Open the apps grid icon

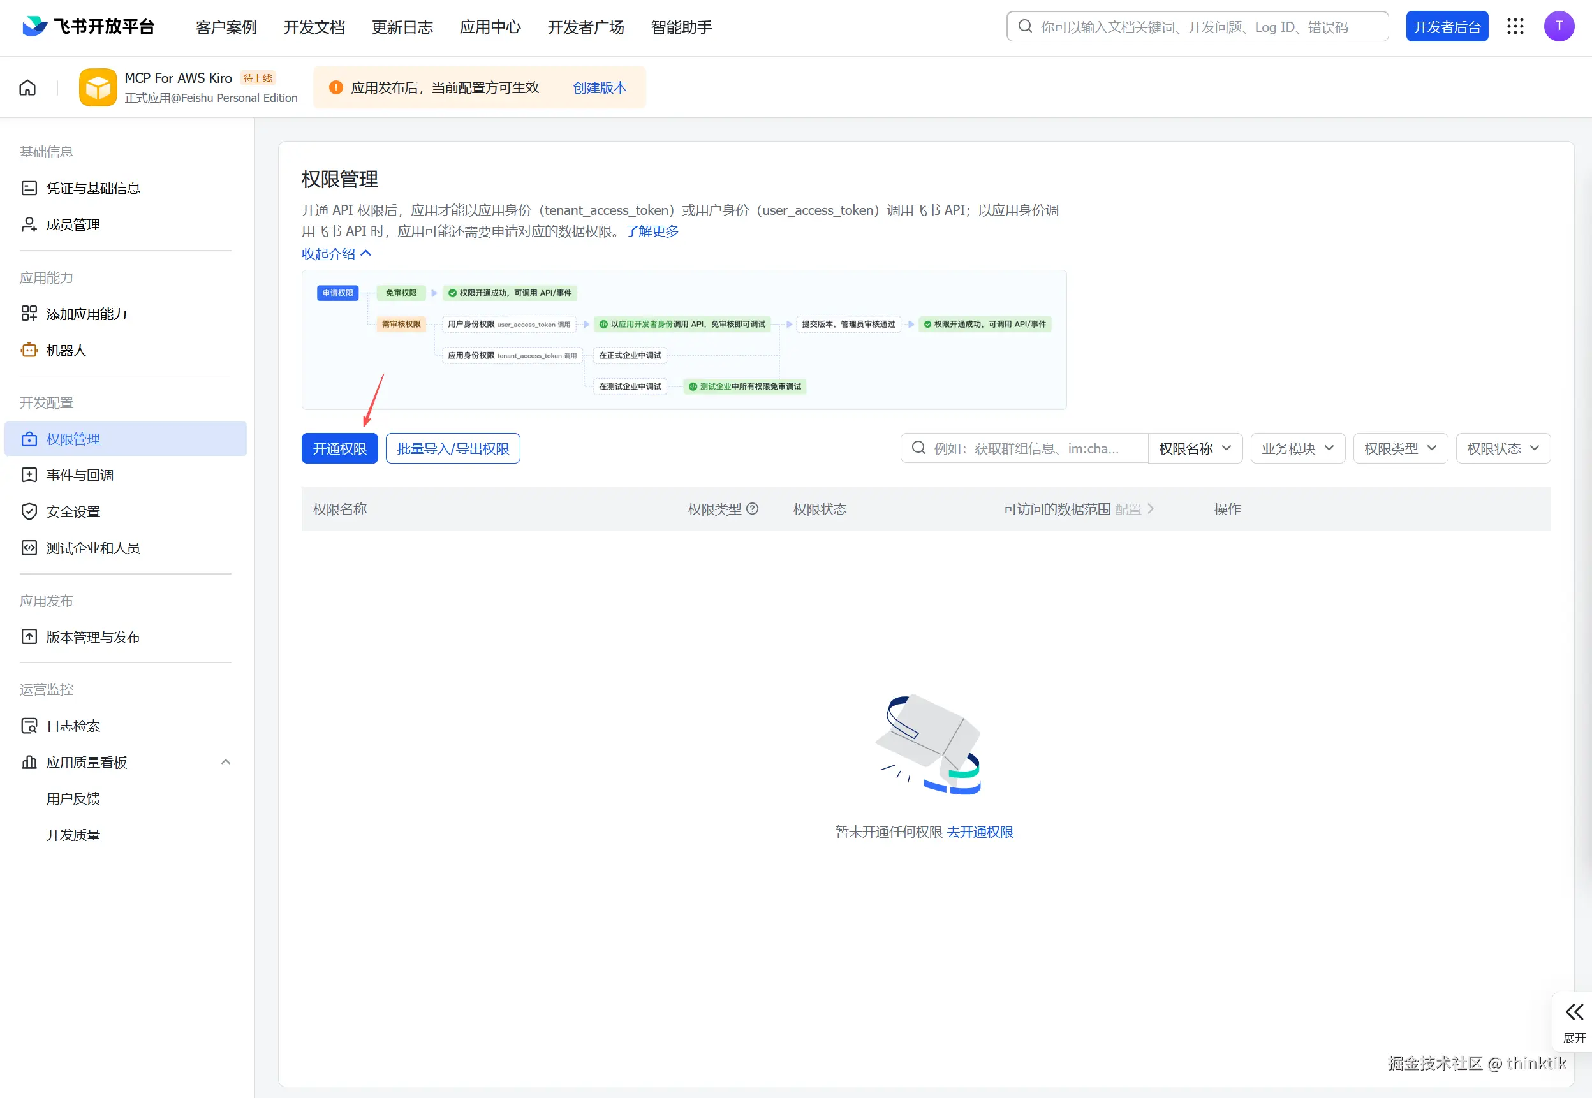point(1515,27)
